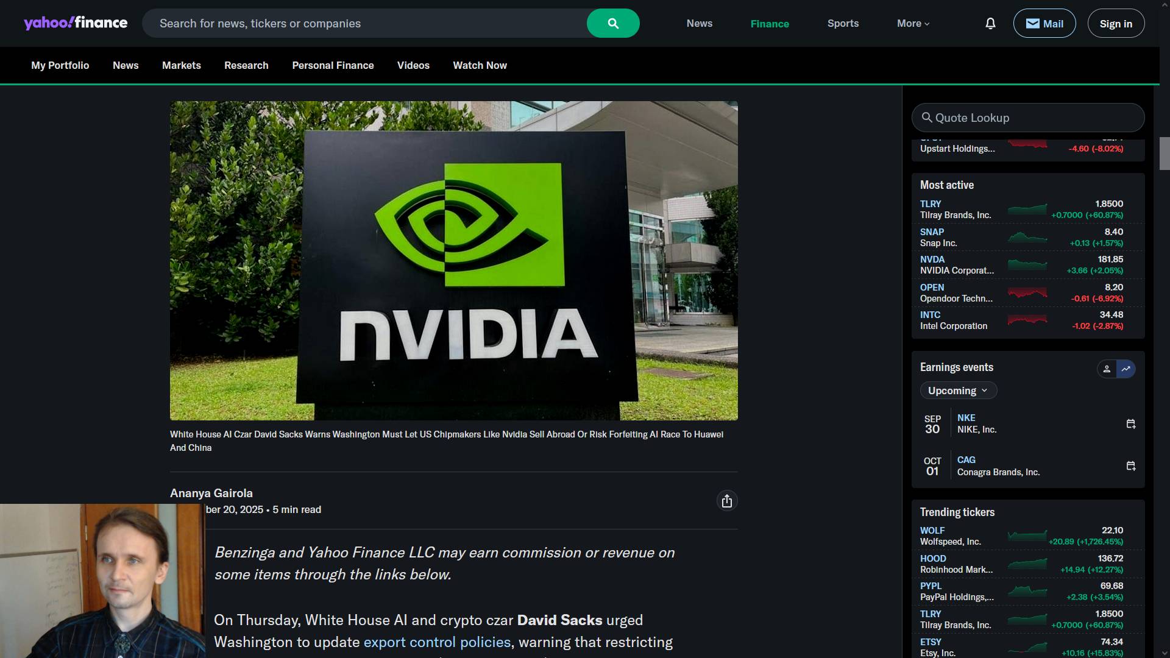Switch earnings events to trending chart toggle
The width and height of the screenshot is (1170, 658).
coord(1126,369)
